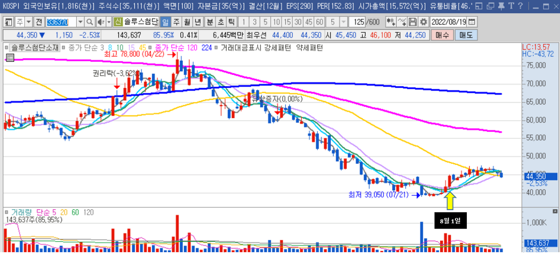This screenshot has height=253, width=560.
Task: Click the high price 46,100 value
Action: click(380, 35)
